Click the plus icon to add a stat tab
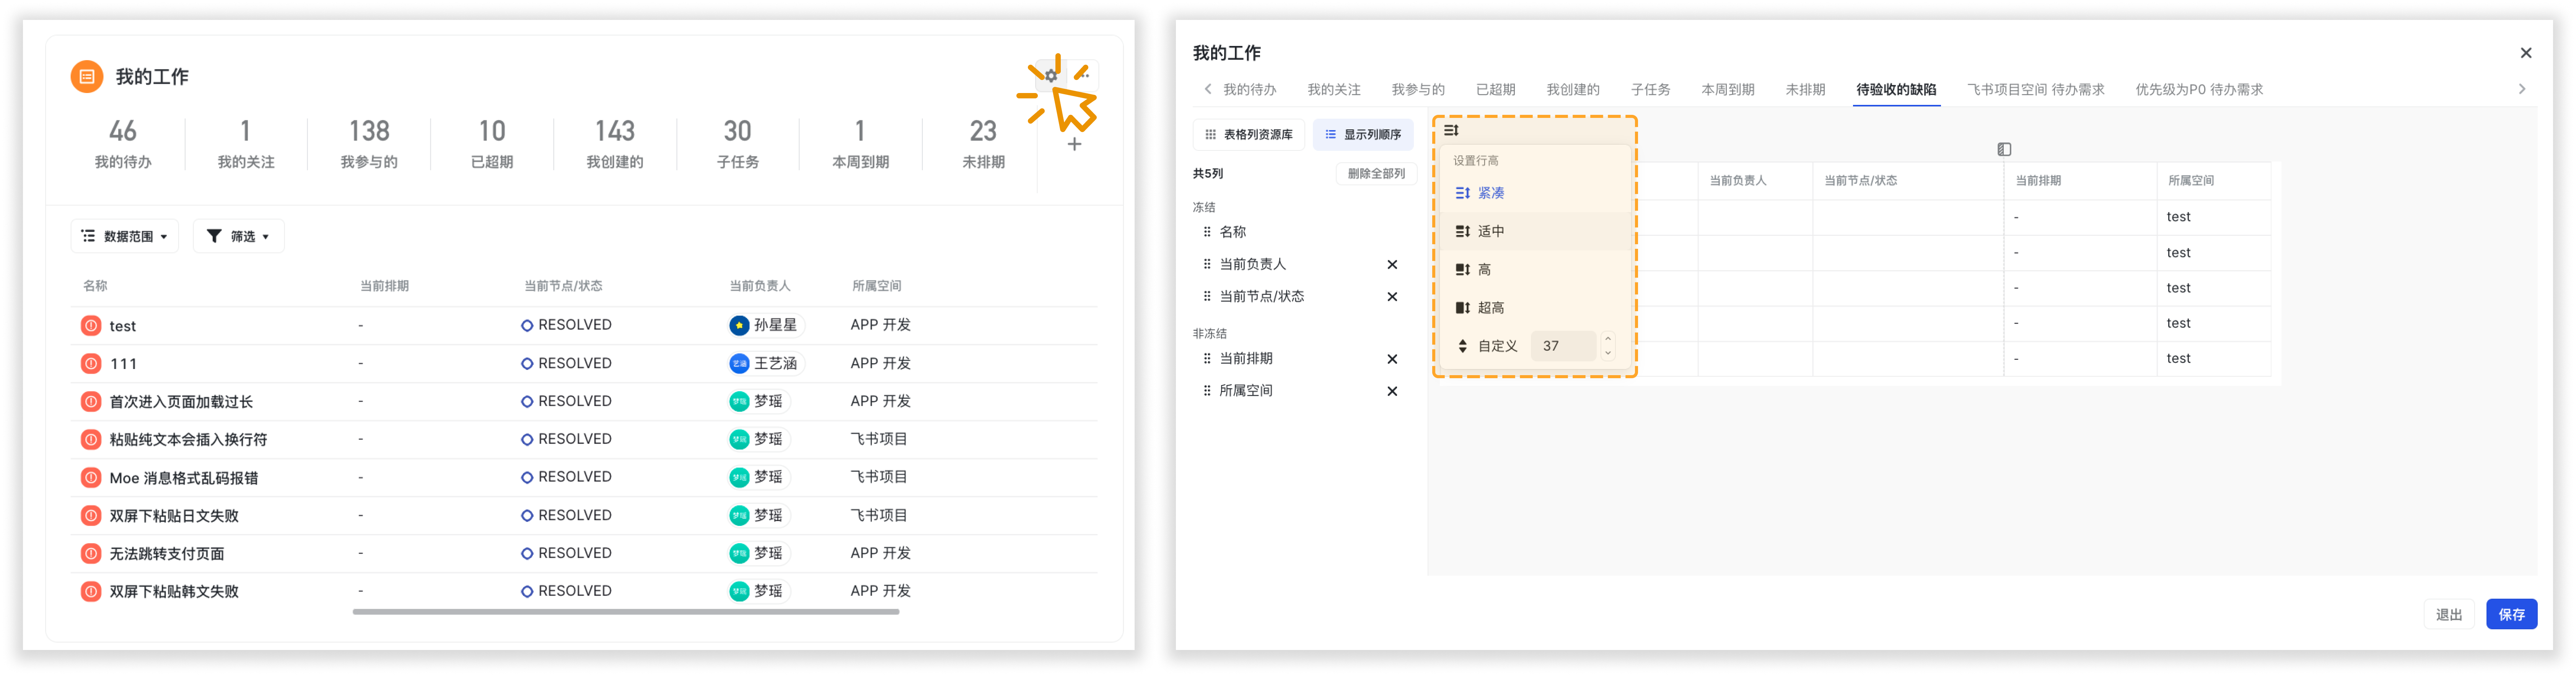Image resolution: width=2576 pixels, height=676 pixels. (1074, 144)
